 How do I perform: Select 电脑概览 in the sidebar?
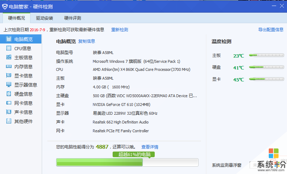coord(21,39)
